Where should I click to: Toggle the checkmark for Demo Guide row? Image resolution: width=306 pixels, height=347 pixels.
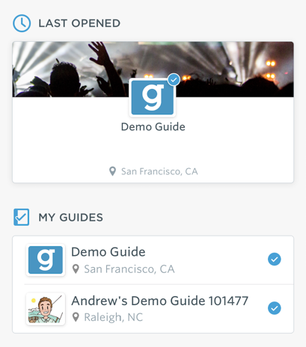[x=275, y=260]
